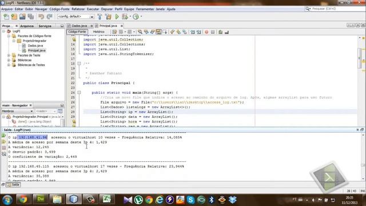Open the Arquivo menu
This screenshot has height=206, width=366.
coord(7,9)
